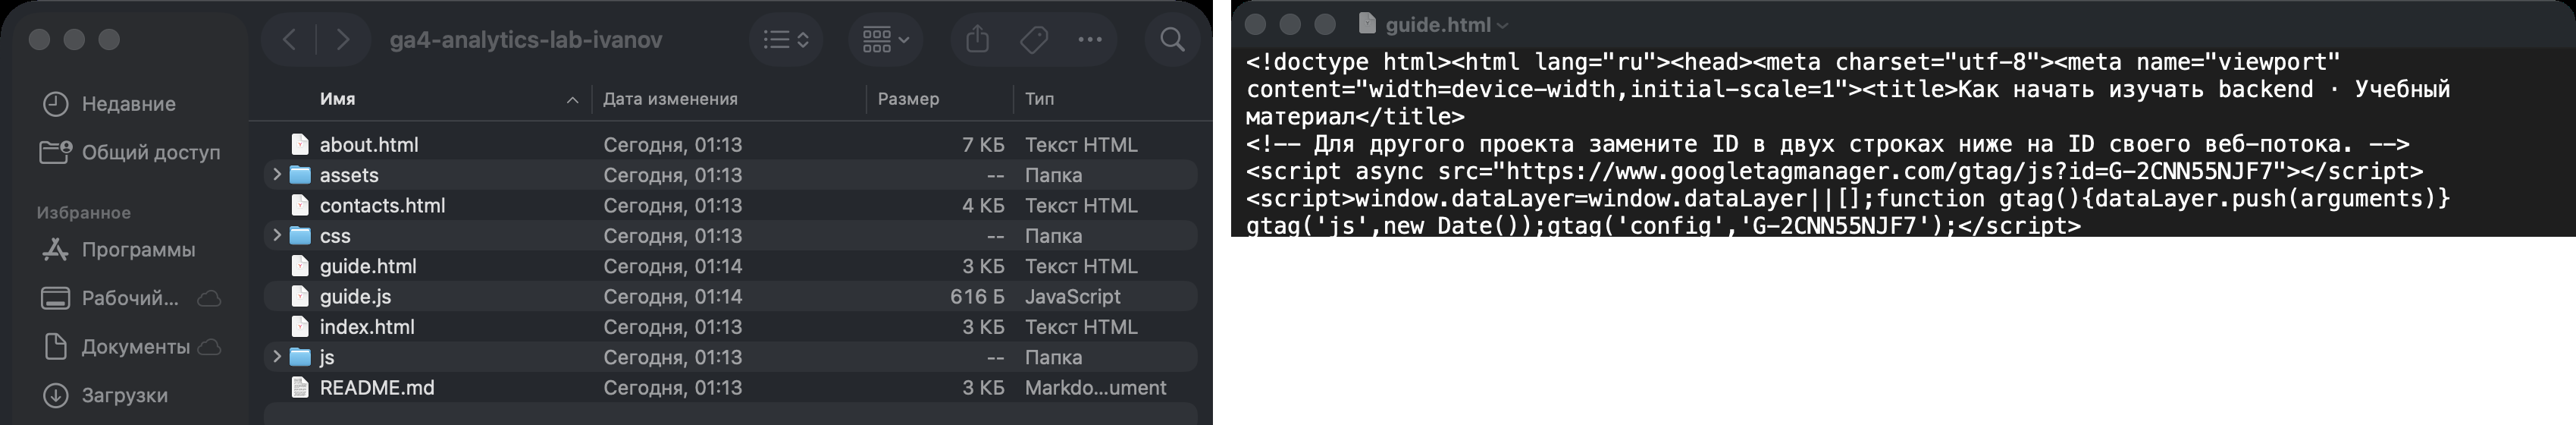The height and width of the screenshot is (425, 2576).
Task: Open Недавние in Finder sidebar
Action: point(130,104)
